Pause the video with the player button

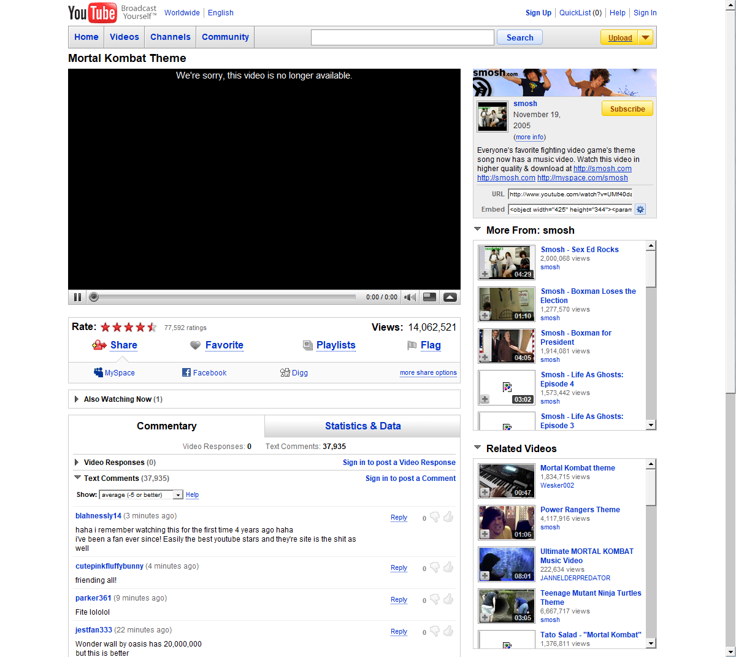point(77,297)
